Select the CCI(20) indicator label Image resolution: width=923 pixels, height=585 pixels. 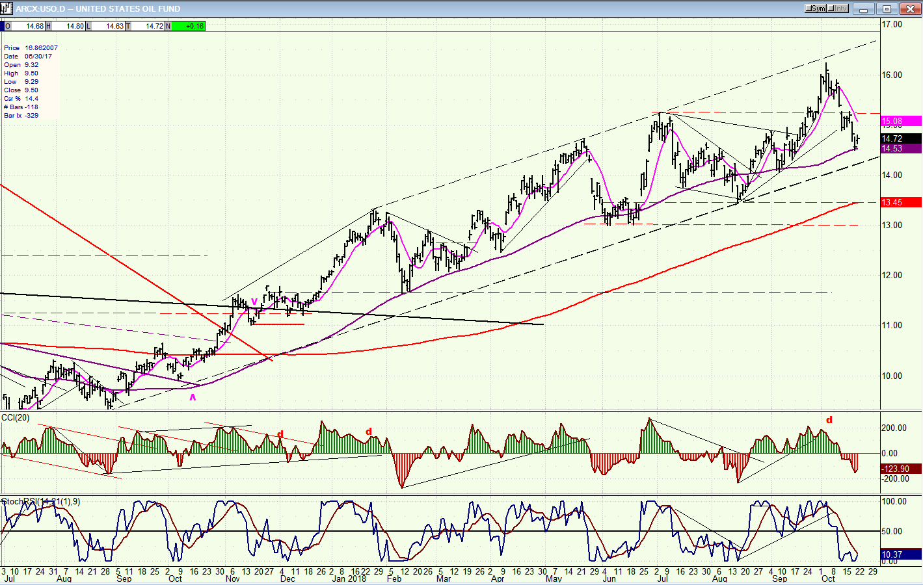coord(16,417)
